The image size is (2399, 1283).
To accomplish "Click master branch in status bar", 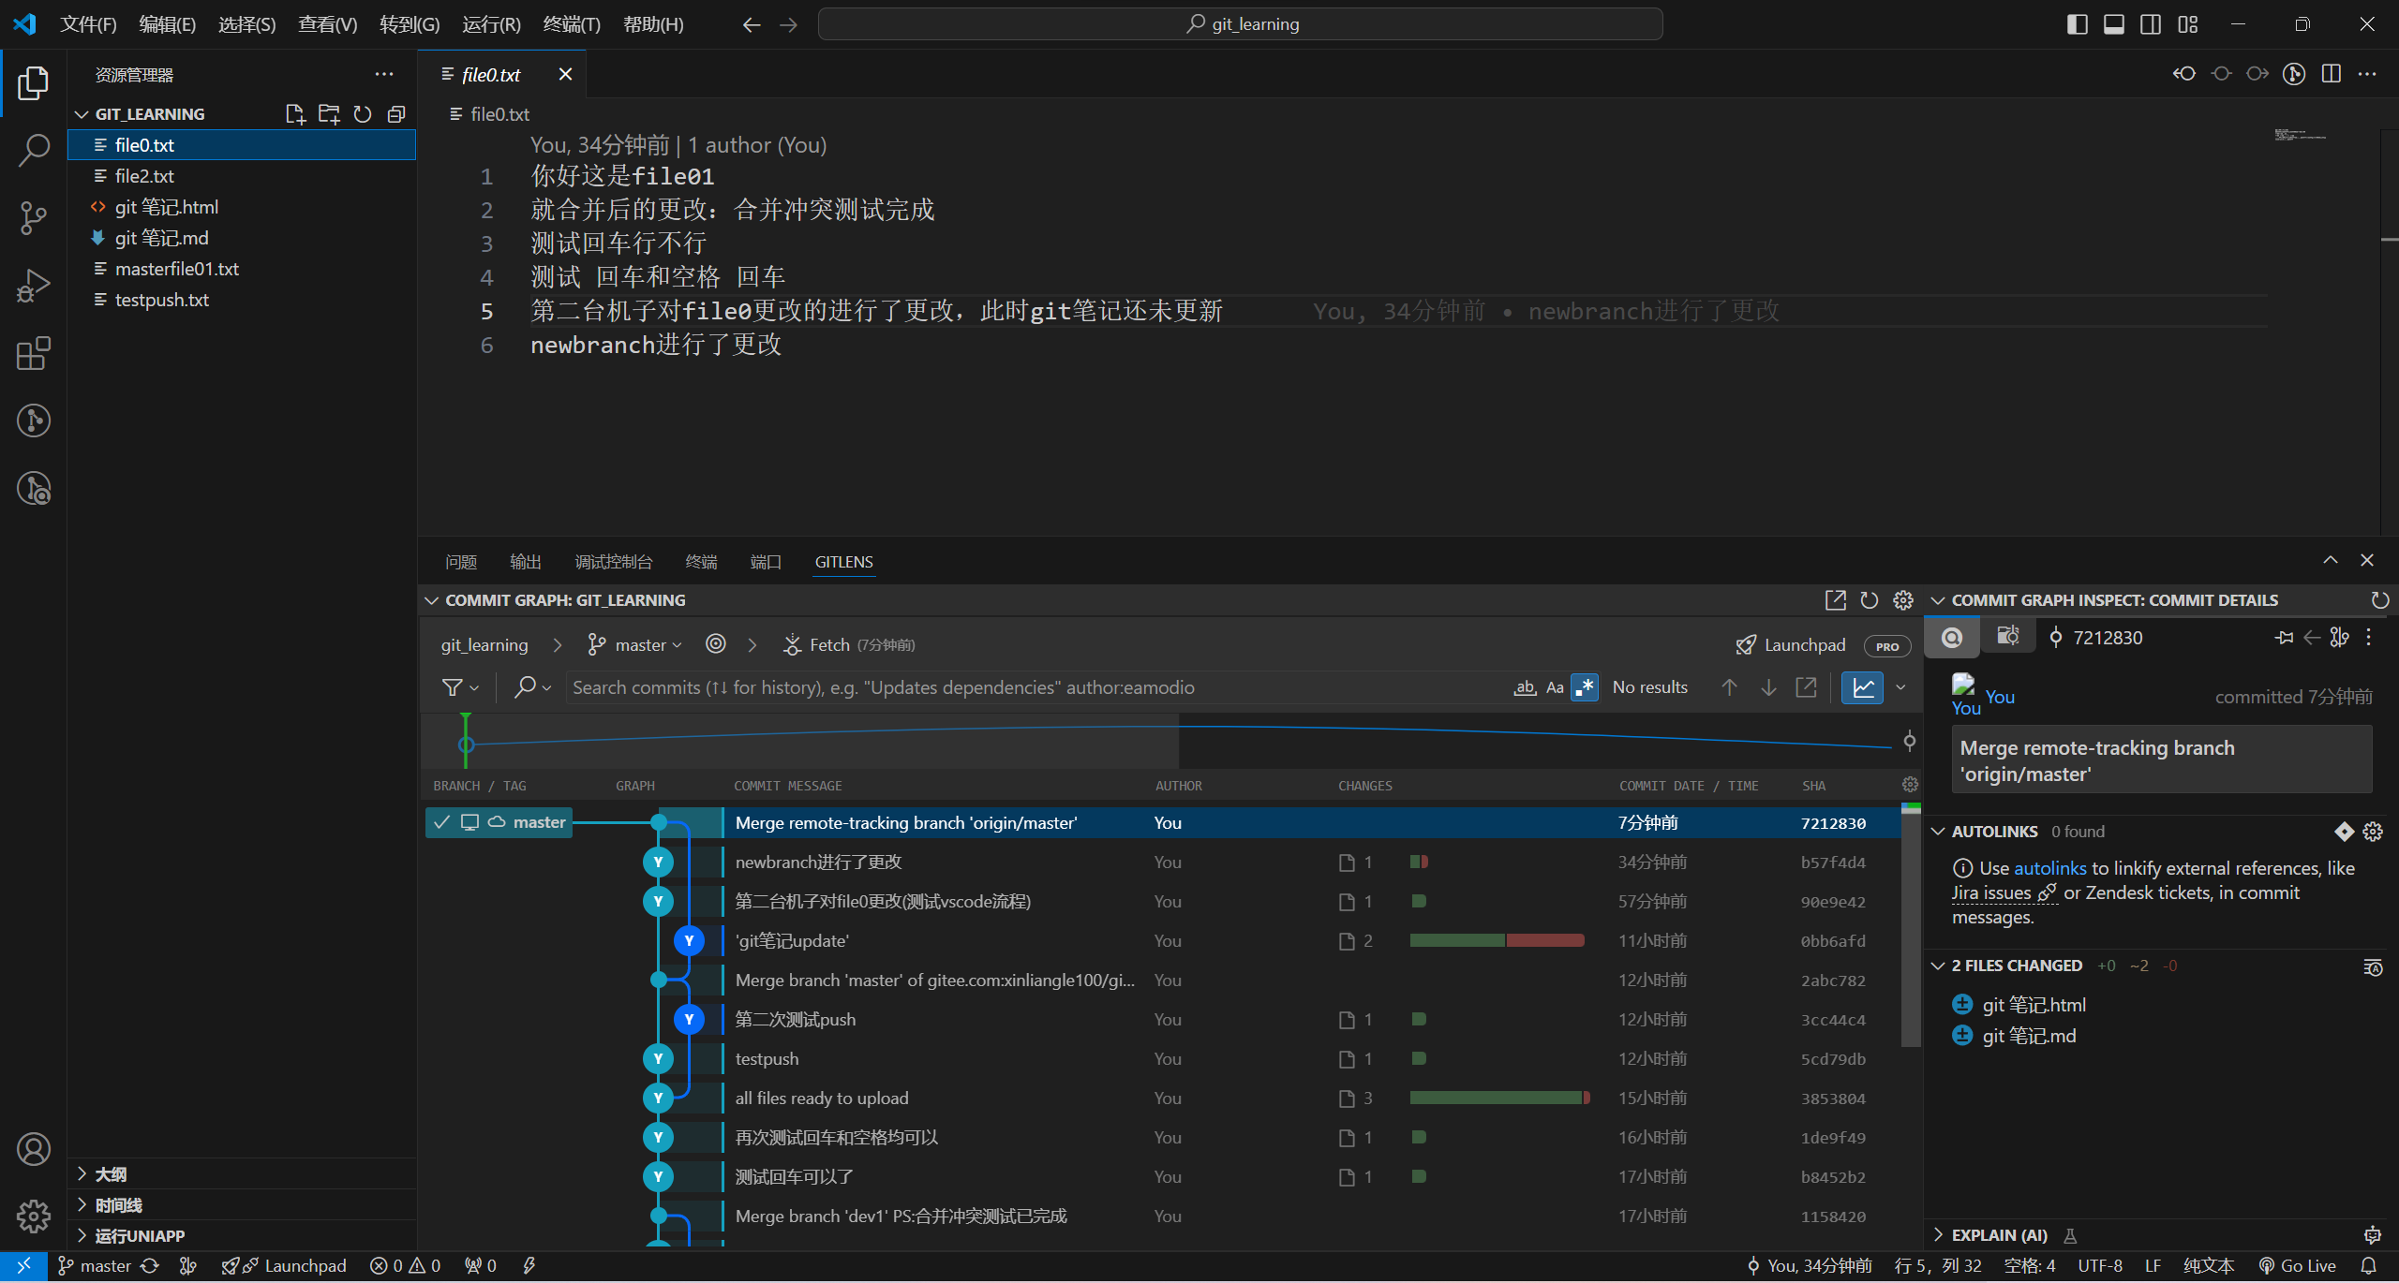I will 94,1266.
